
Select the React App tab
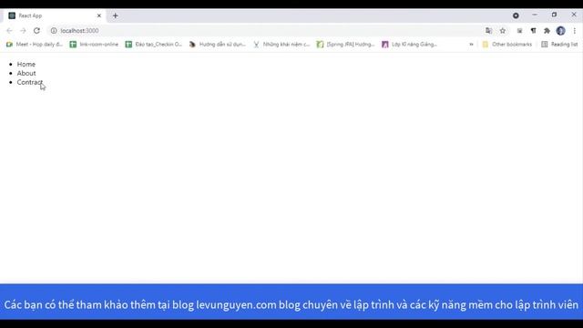[x=55, y=15]
